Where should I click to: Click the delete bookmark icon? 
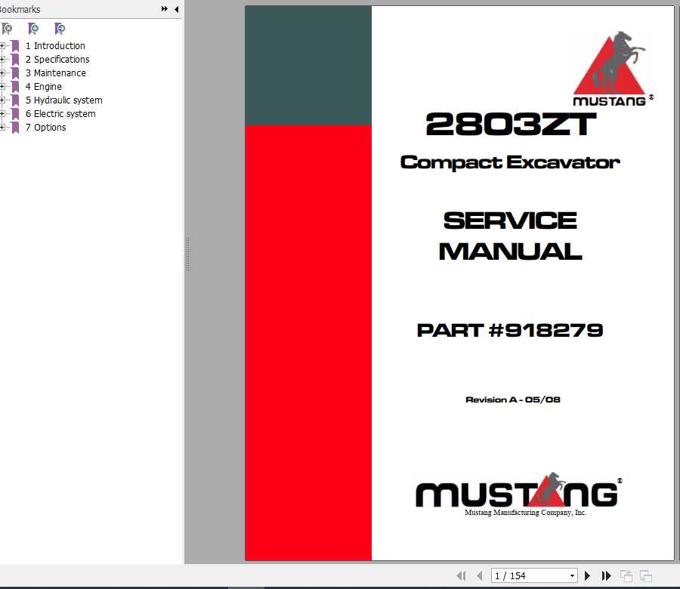7,29
